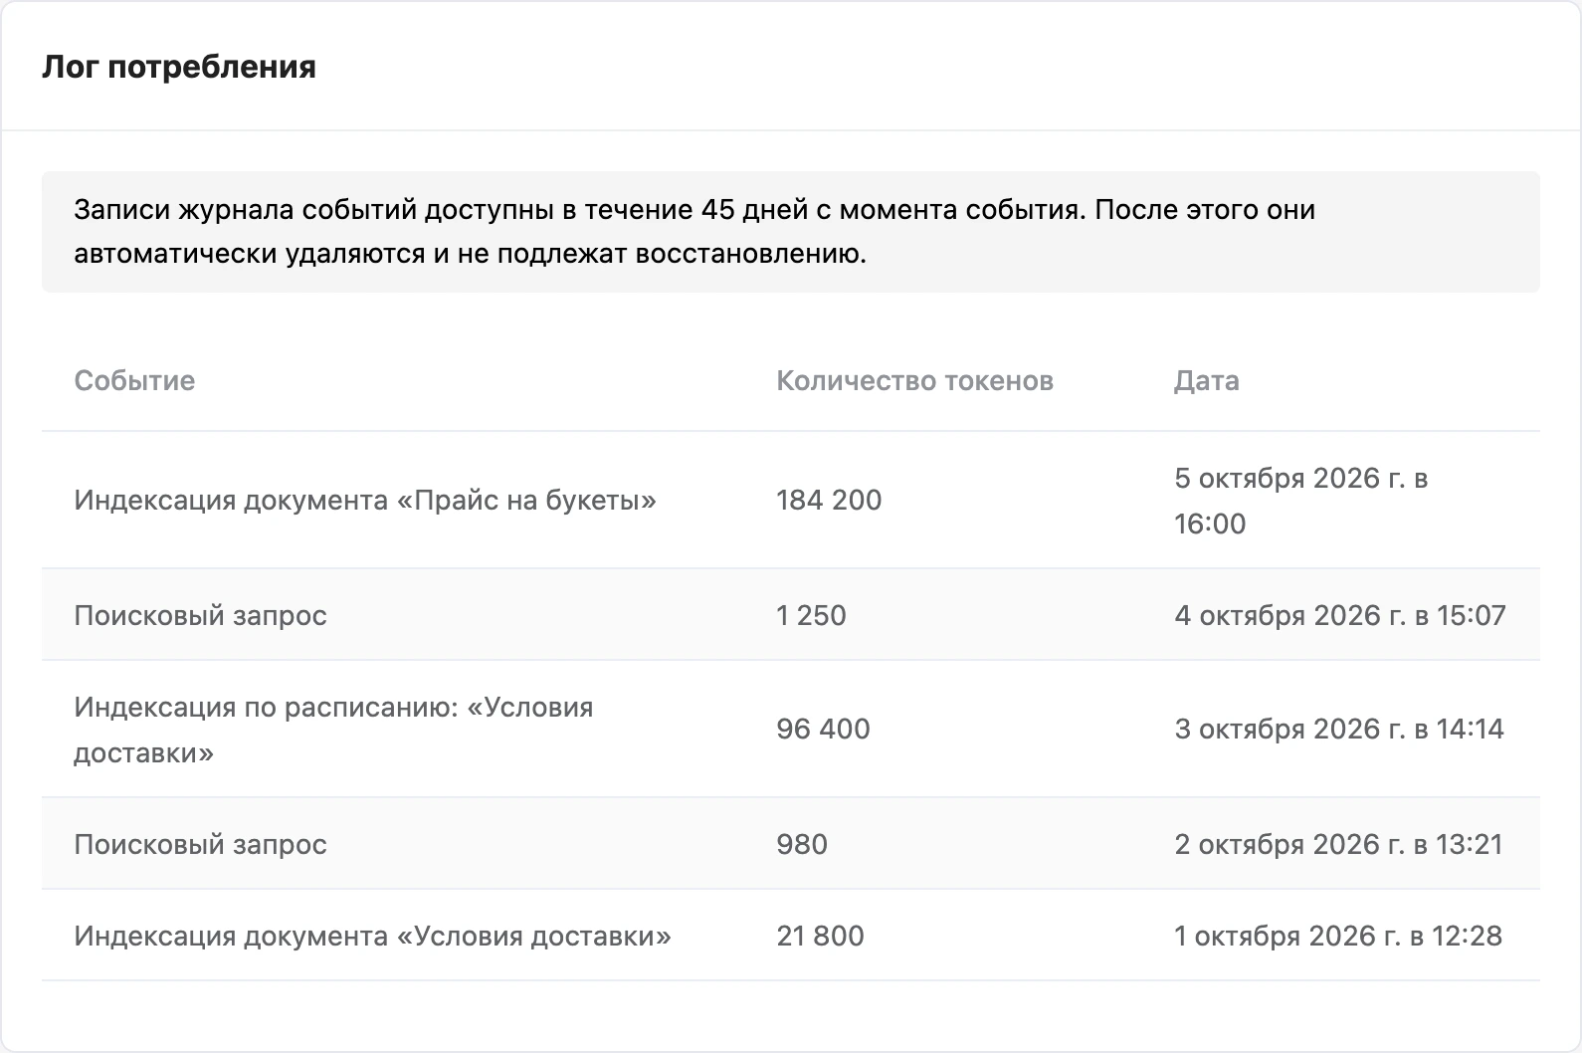Screen dimensions: 1582x1053
Task: Click the 184 200 token count
Action: pyautogui.click(x=829, y=500)
